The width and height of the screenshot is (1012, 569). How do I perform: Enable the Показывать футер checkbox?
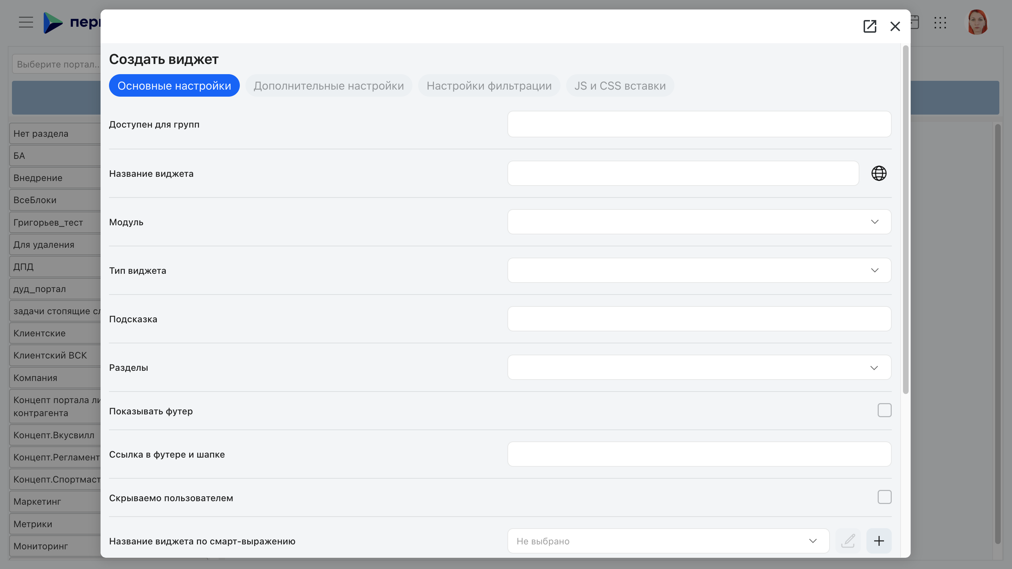(884, 410)
